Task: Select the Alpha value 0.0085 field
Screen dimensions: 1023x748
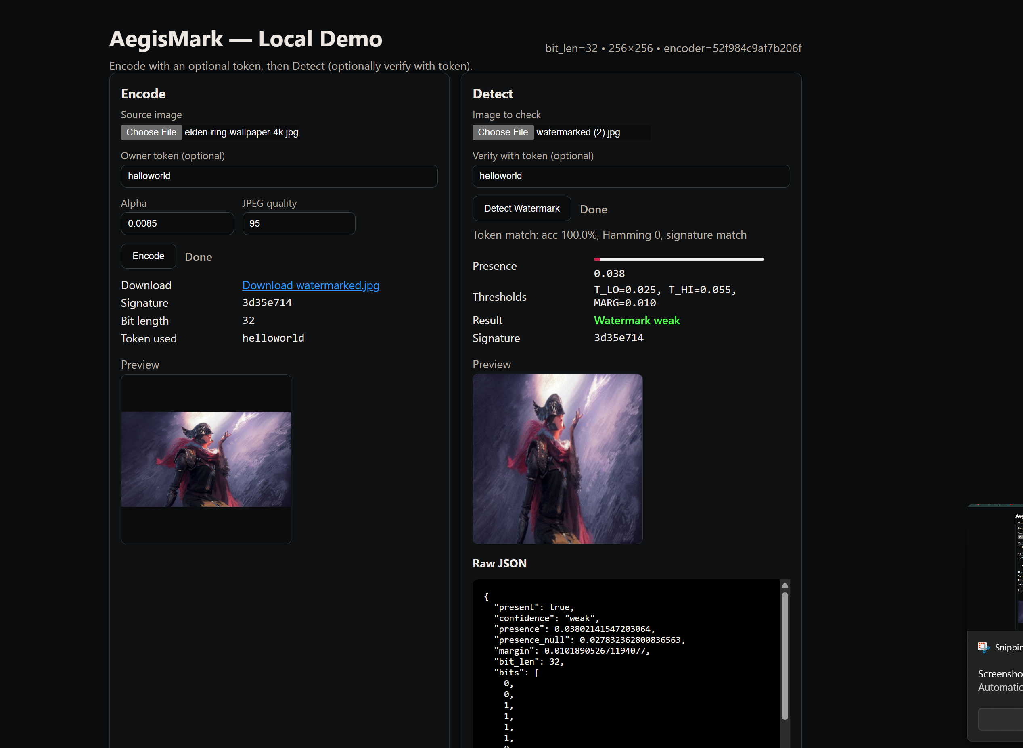Action: [177, 223]
